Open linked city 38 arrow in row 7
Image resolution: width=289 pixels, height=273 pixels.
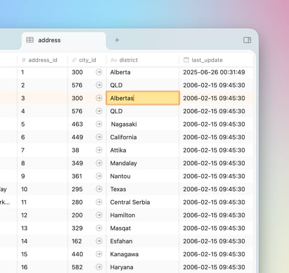[99, 150]
